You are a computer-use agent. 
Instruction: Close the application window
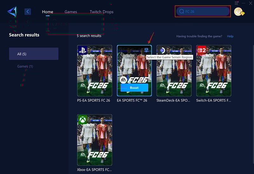[x=251, y=3]
